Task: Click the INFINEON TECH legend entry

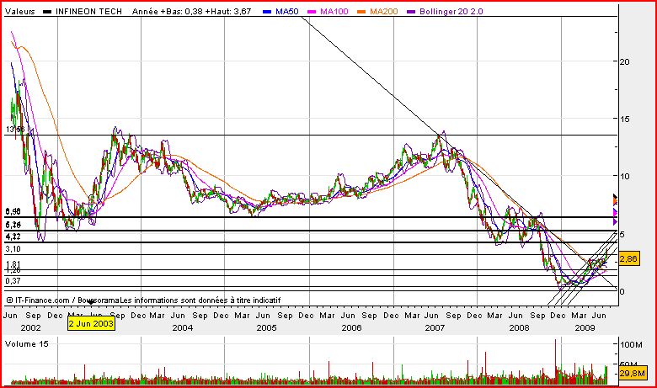Action: (x=83, y=11)
